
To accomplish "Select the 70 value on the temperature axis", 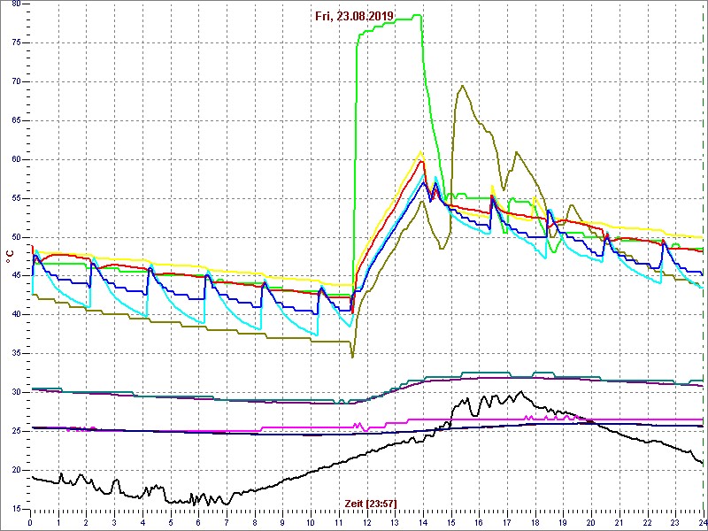I will [16, 81].
